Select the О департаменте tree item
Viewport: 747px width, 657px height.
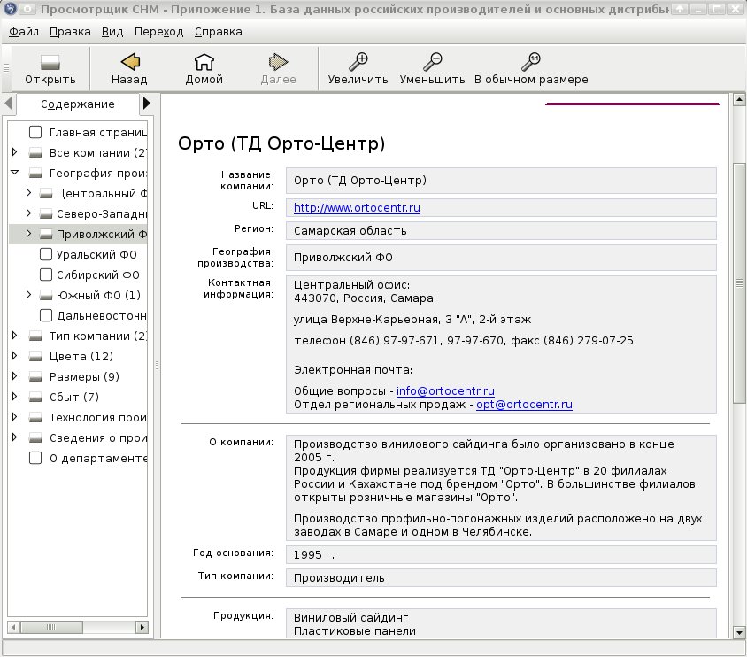(98, 458)
